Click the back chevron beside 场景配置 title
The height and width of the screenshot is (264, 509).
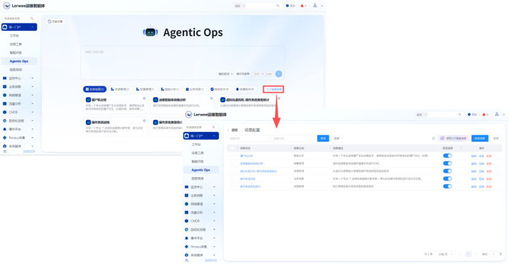click(x=228, y=130)
